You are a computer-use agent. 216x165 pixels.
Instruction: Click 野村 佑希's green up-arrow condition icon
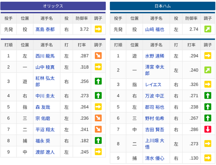(x=208, y=118)
